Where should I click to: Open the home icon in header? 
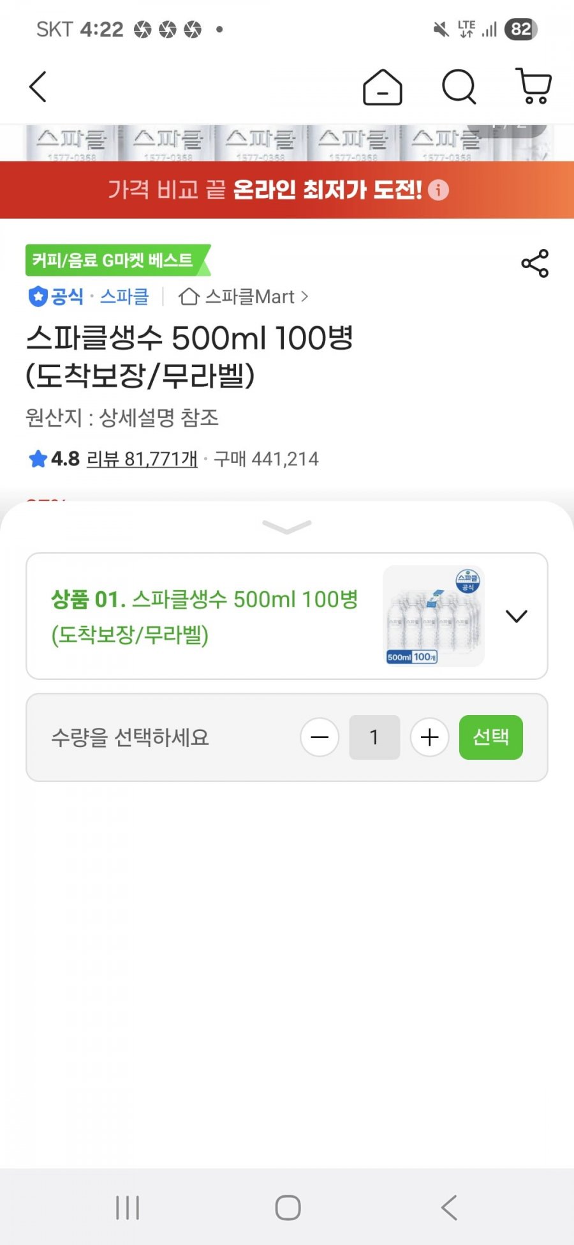383,87
